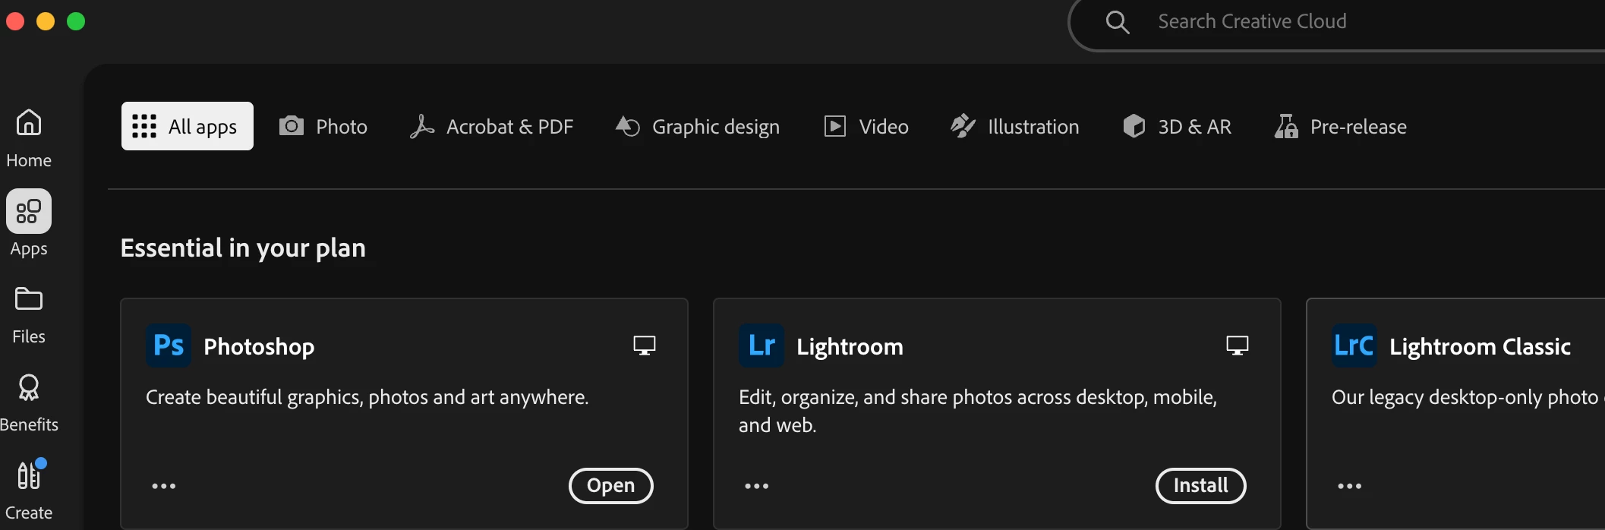The image size is (1605, 530).
Task: Click the Lightroom title text
Action: pos(850,347)
